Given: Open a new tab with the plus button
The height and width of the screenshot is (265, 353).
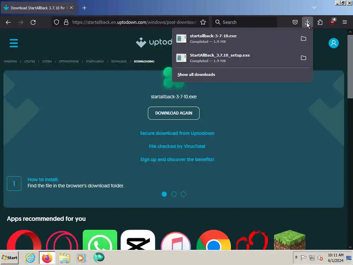Looking at the screenshot, I should 84,8.
